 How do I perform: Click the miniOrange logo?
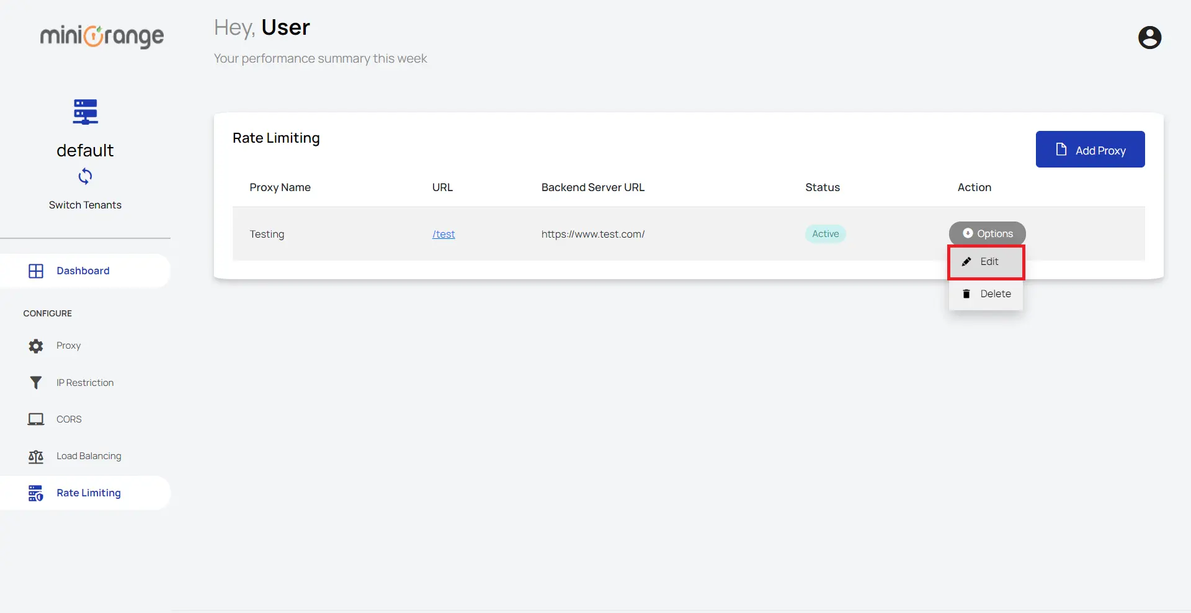click(x=101, y=37)
